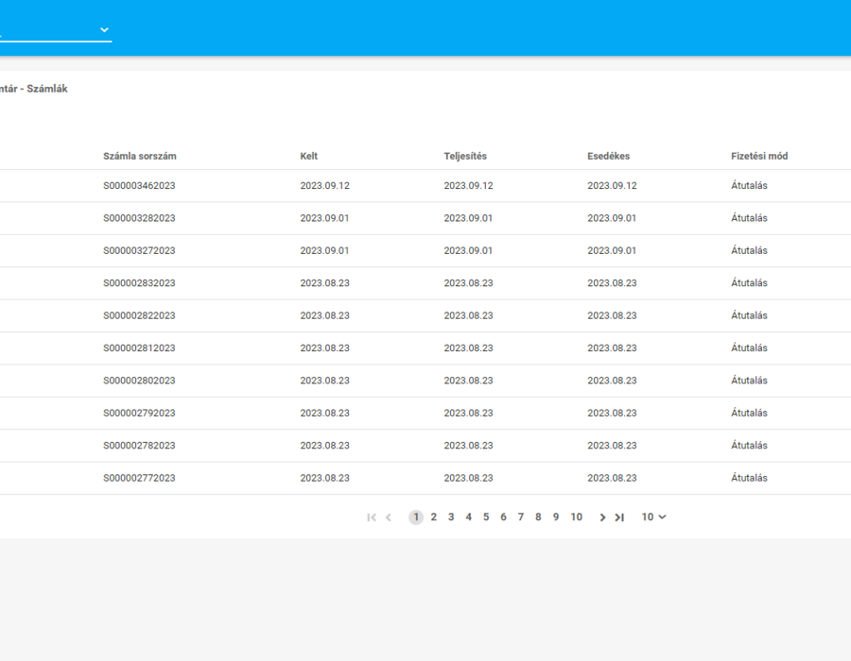Go to page 6
Image resolution: width=851 pixels, height=661 pixels.
pos(503,517)
